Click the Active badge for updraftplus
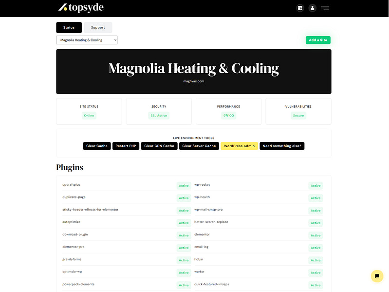This screenshot has height=292, width=389. [x=184, y=186]
